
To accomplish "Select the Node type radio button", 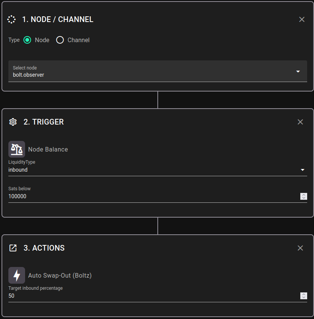I will [27, 40].
